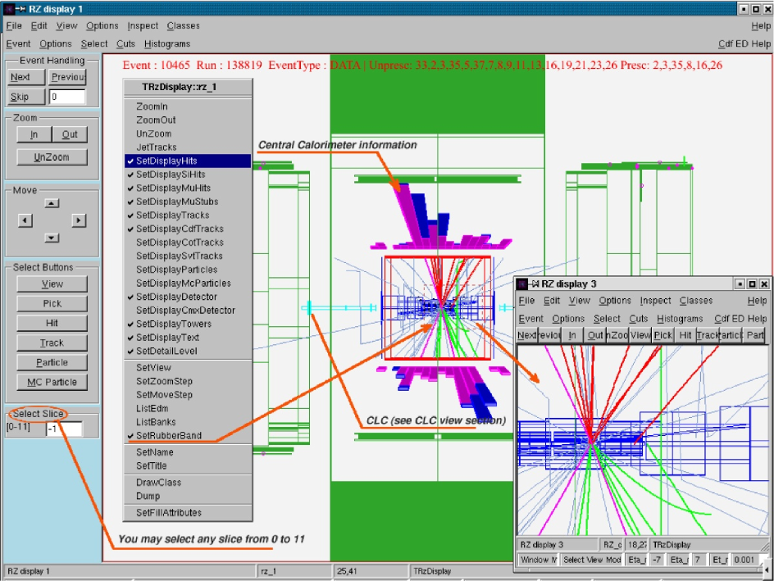Open Select menu in RZ display 3
Viewport: 774px width, 581px height.
[607, 319]
